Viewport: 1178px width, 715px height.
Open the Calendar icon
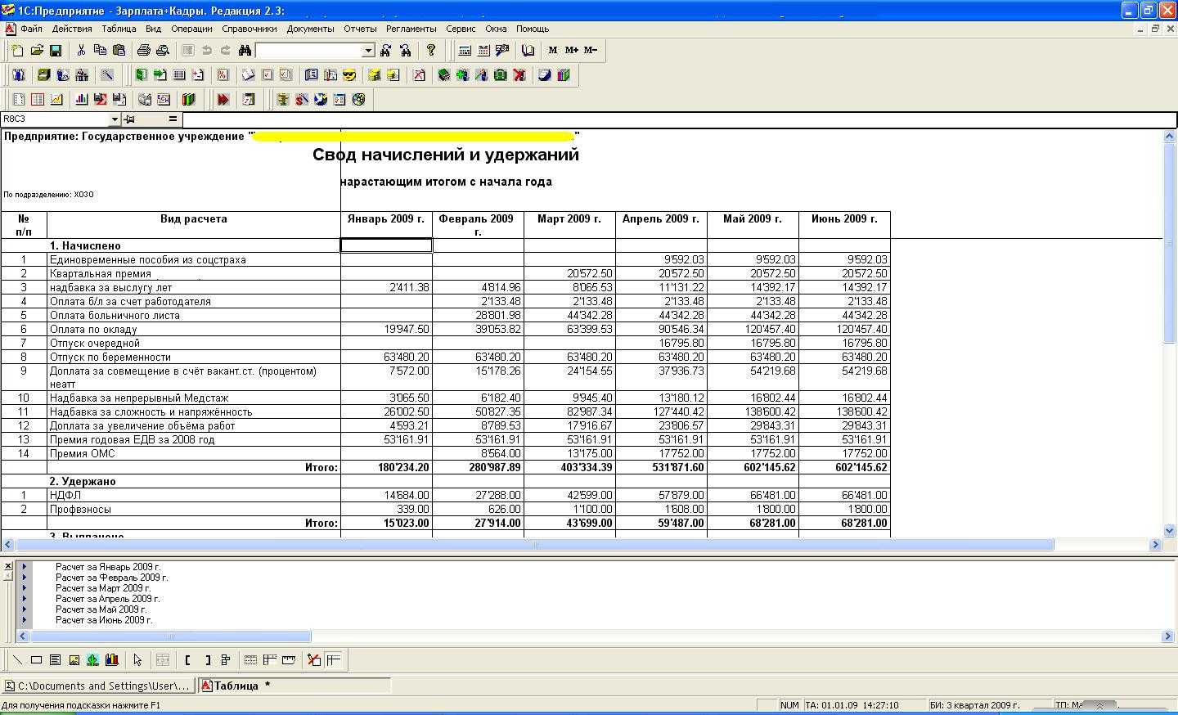[x=483, y=51]
